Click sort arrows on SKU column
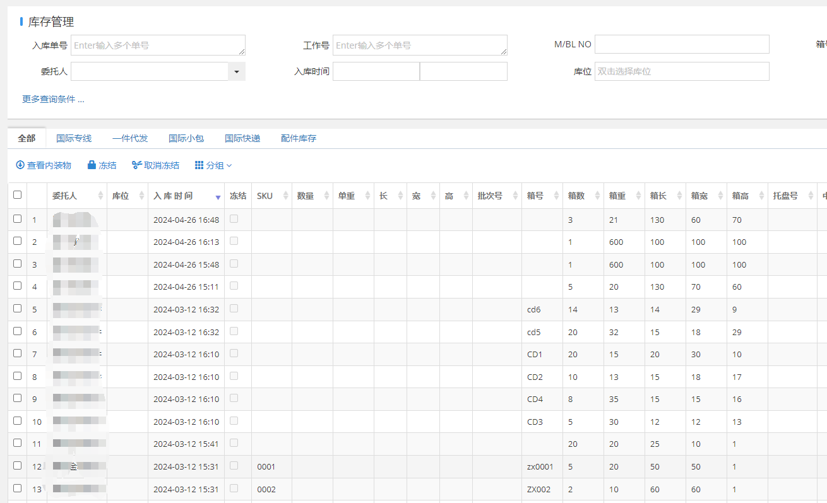Screen dimensions: 827x503 [285, 196]
